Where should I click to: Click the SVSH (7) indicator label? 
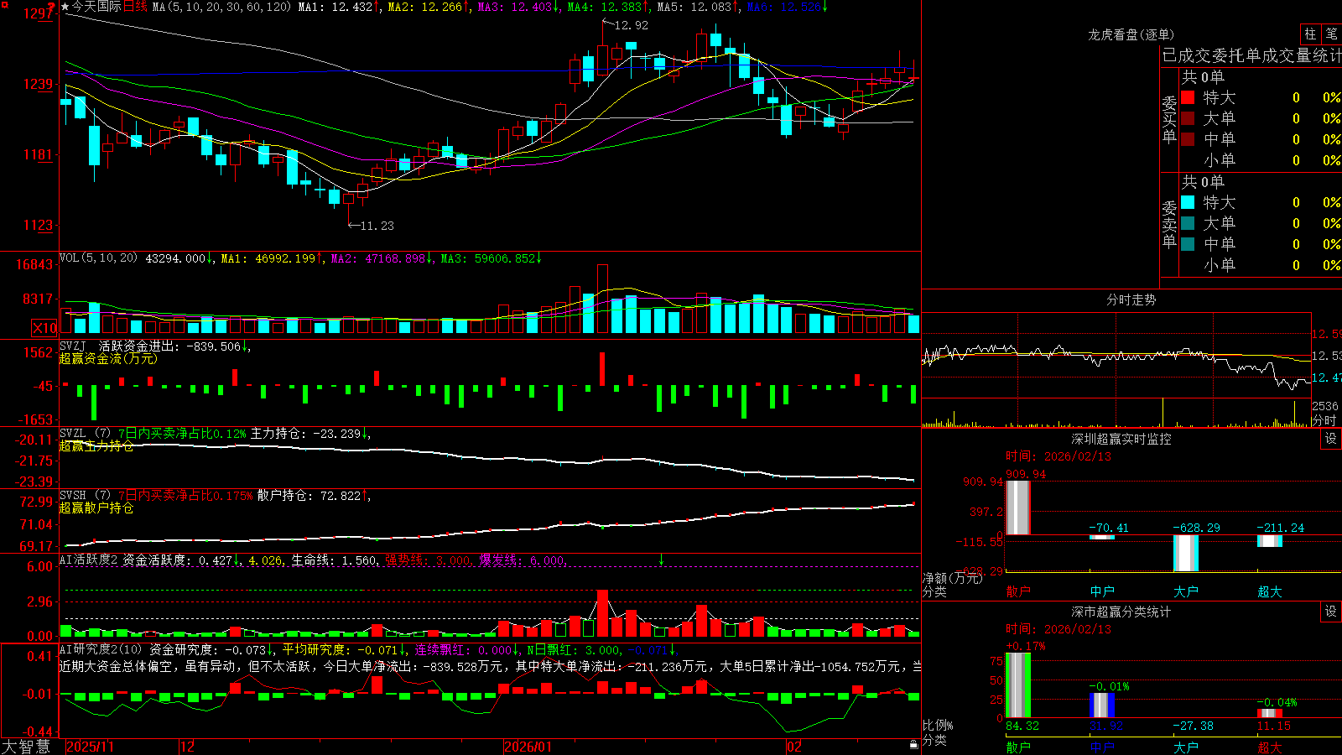86,496
